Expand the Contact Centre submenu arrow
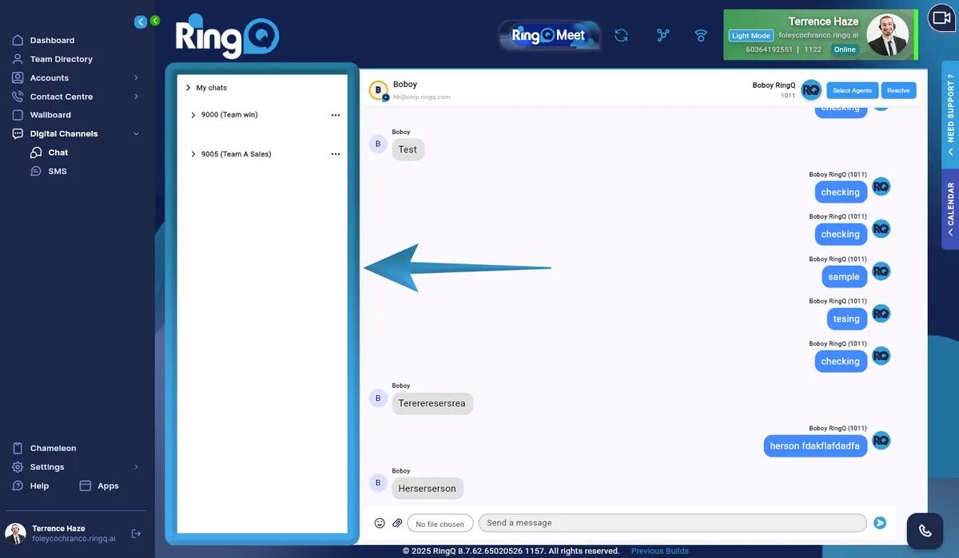The width and height of the screenshot is (959, 558). pyautogui.click(x=136, y=97)
